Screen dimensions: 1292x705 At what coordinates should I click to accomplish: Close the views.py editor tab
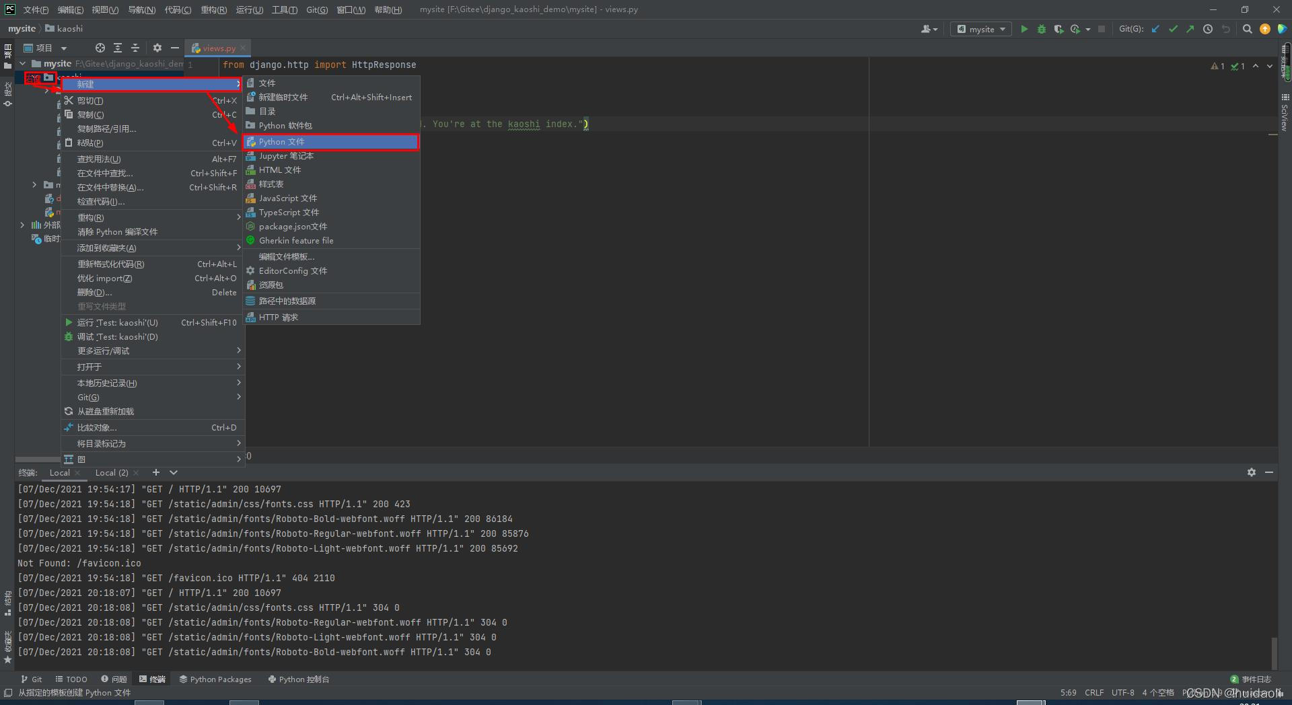pyautogui.click(x=243, y=48)
